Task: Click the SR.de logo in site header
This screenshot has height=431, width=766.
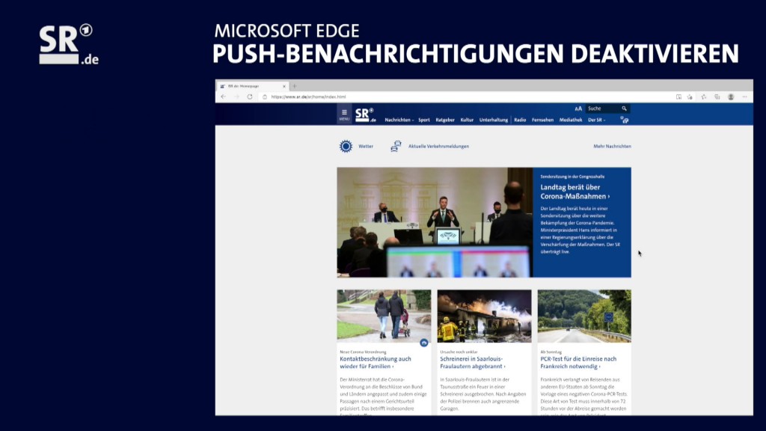Action: [x=365, y=114]
